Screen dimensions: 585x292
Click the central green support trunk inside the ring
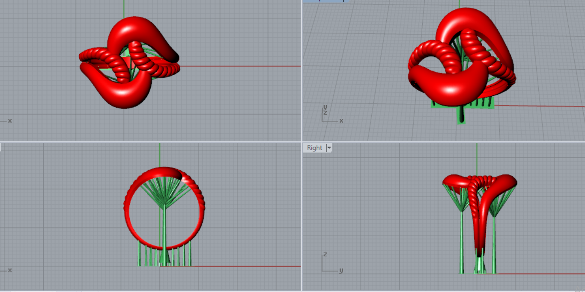164,231
